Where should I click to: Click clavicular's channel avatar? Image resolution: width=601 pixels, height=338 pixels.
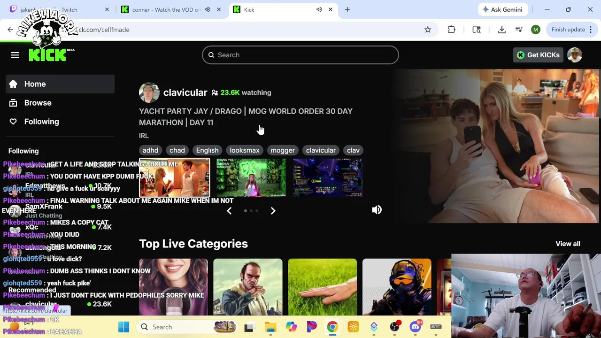coord(149,92)
